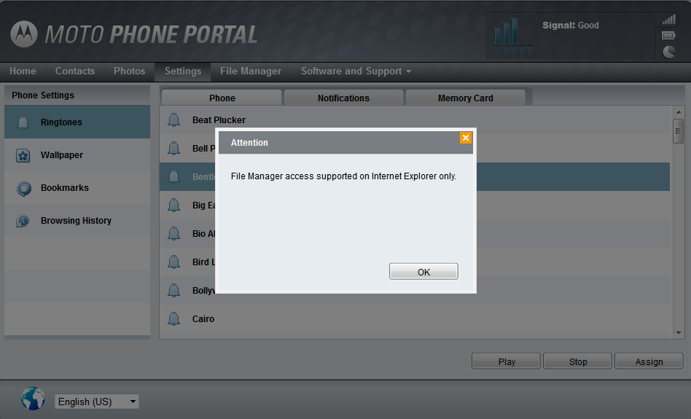Click the bell icon beside Cairo ringtone
The width and height of the screenshot is (691, 419).
(174, 318)
